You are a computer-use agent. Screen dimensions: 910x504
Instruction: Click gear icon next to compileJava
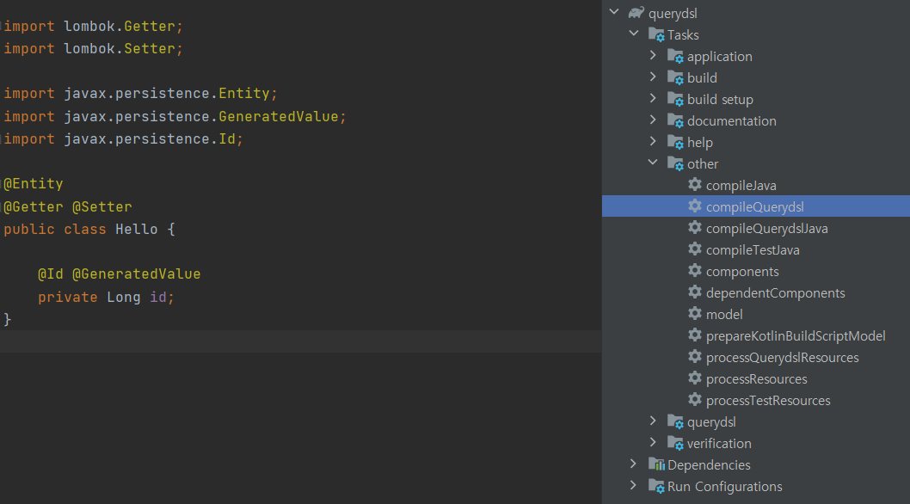(695, 185)
